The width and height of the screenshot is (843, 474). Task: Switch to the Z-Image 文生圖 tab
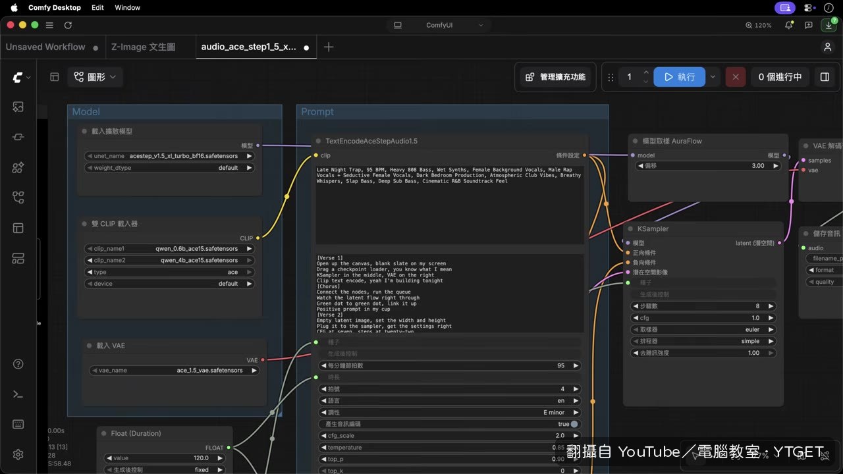click(143, 47)
